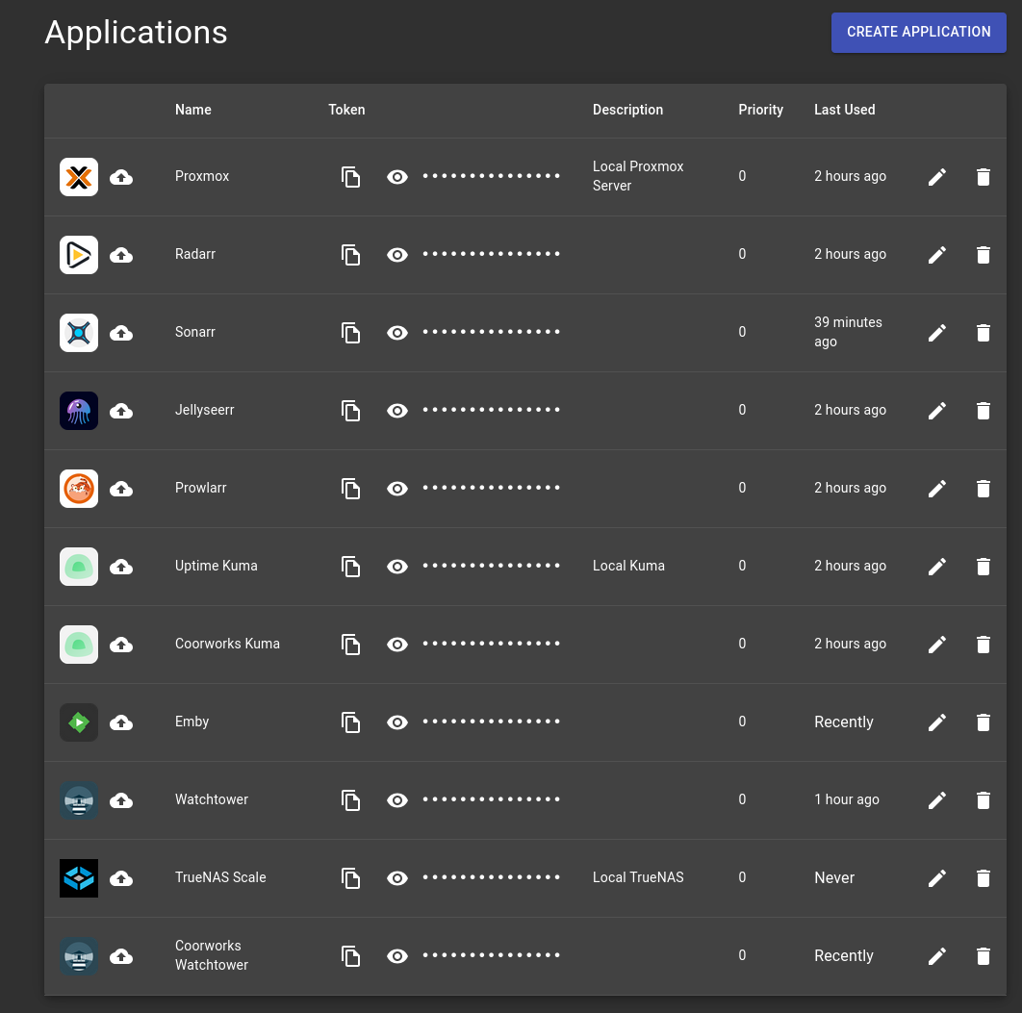
Task: Edit the Emby application
Action: click(x=936, y=722)
